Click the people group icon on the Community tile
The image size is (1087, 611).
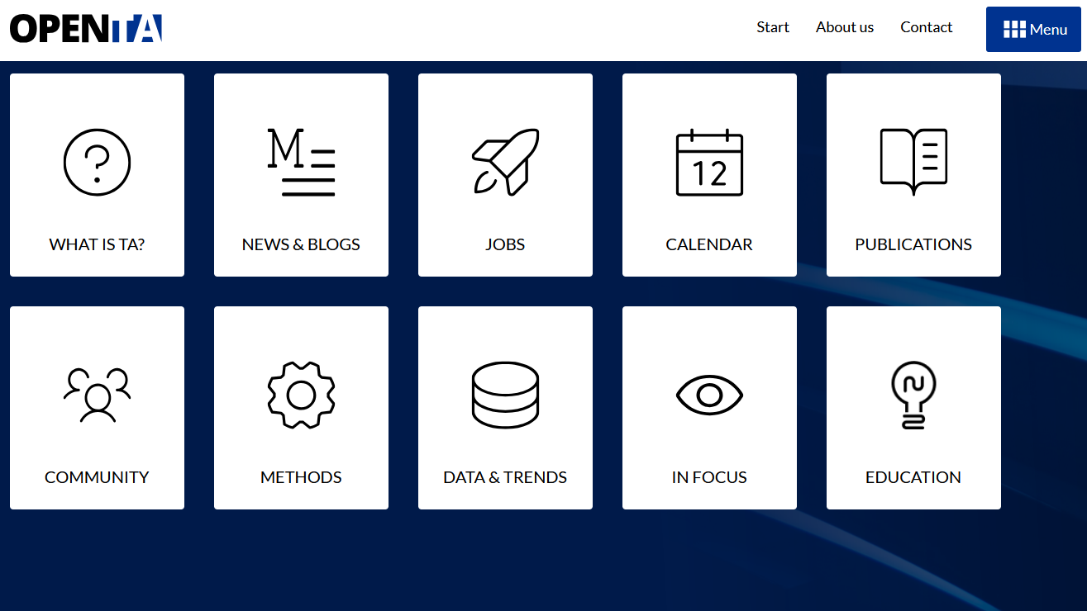97,395
